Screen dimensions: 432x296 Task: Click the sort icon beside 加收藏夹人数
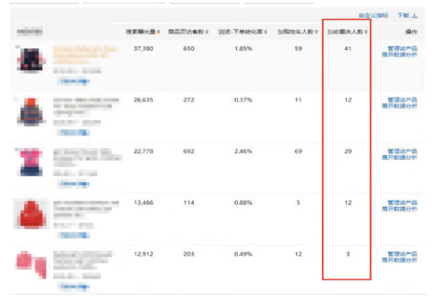tap(366, 32)
